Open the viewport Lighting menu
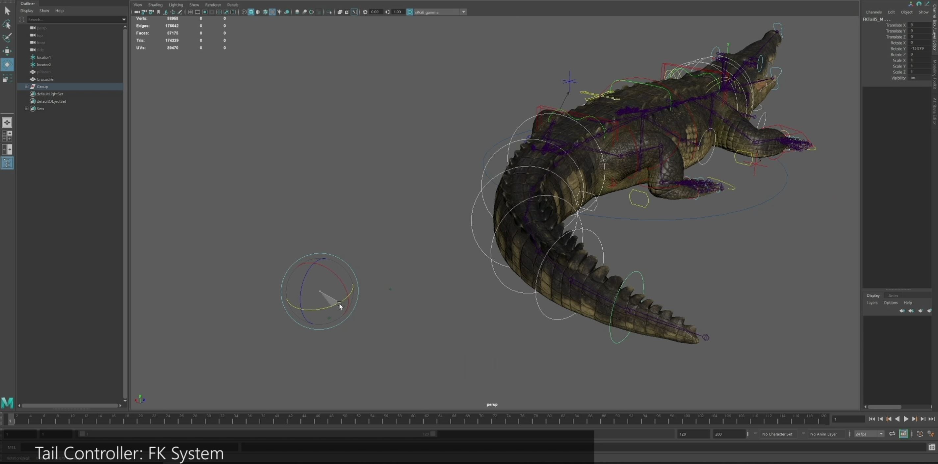Viewport: 938px width, 464px height. coord(176,5)
